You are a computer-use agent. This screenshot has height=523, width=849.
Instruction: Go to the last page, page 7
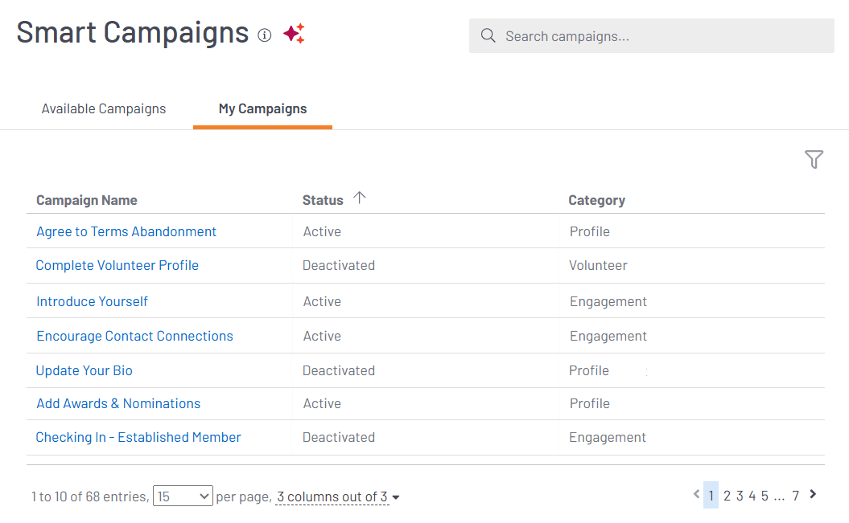pyautogui.click(x=795, y=496)
